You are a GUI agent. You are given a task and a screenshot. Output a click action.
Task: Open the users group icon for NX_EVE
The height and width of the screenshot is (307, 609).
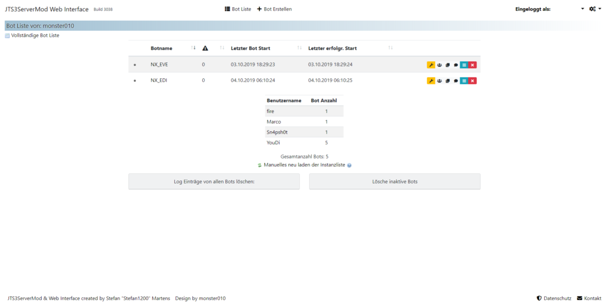440,65
